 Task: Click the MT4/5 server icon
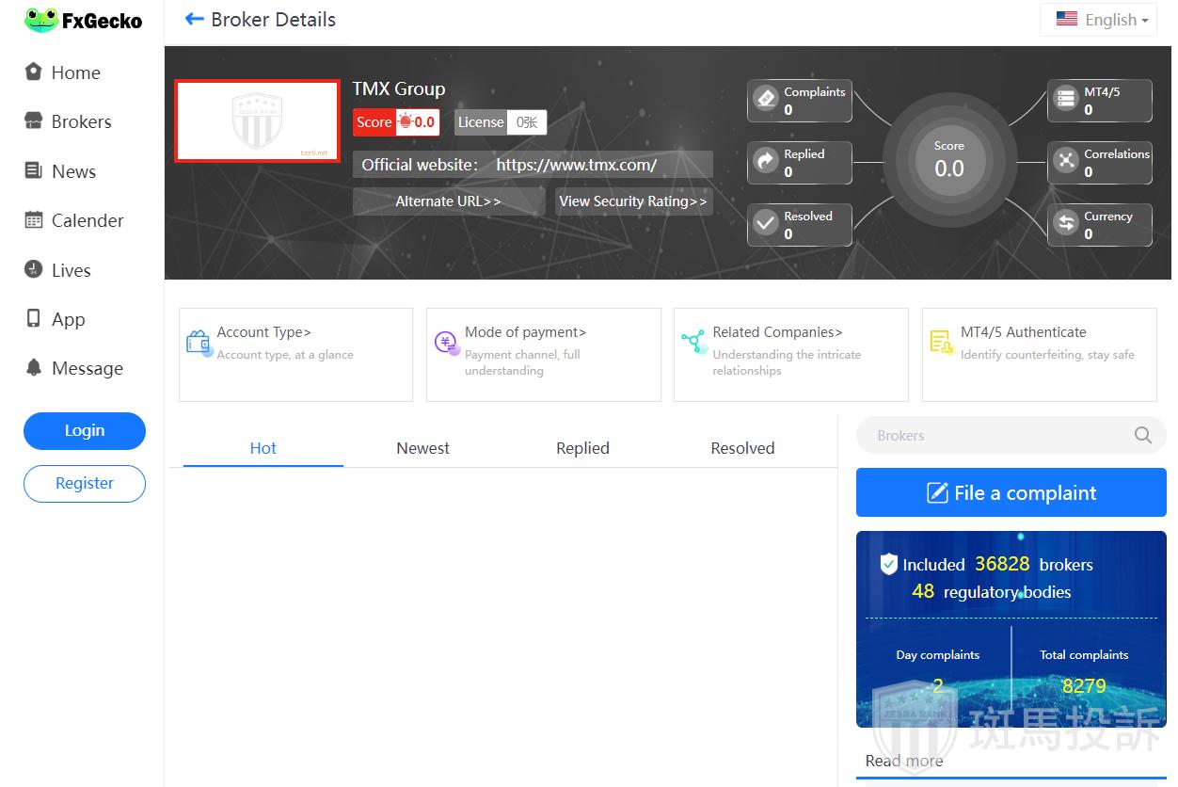1066,99
